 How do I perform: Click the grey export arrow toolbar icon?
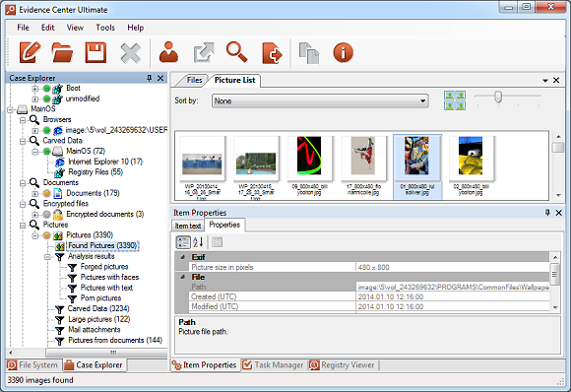(204, 52)
